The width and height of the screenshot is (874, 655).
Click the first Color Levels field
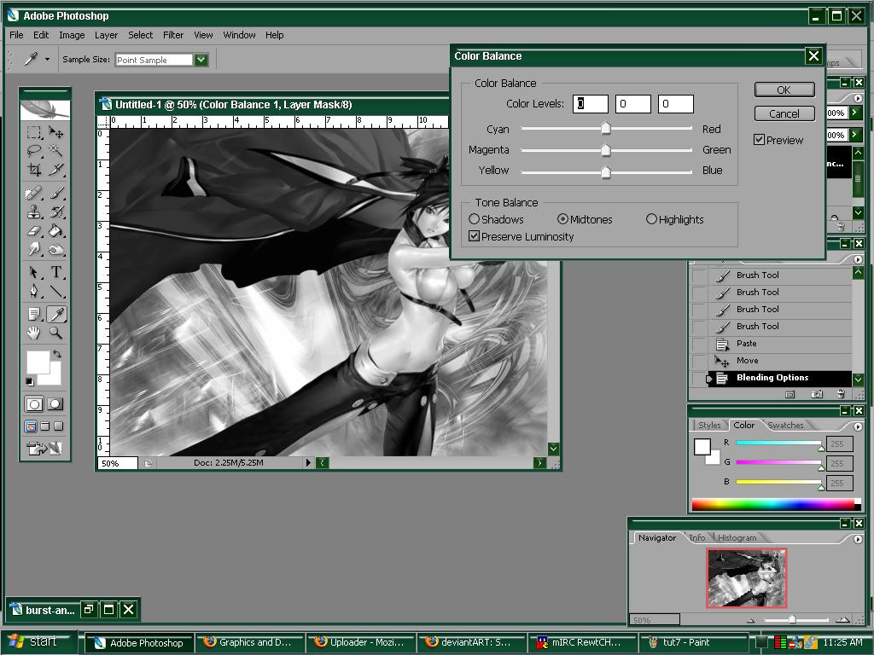coord(591,103)
